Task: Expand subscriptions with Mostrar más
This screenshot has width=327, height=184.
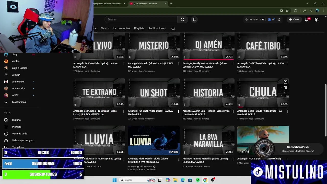Action: (x=19, y=102)
